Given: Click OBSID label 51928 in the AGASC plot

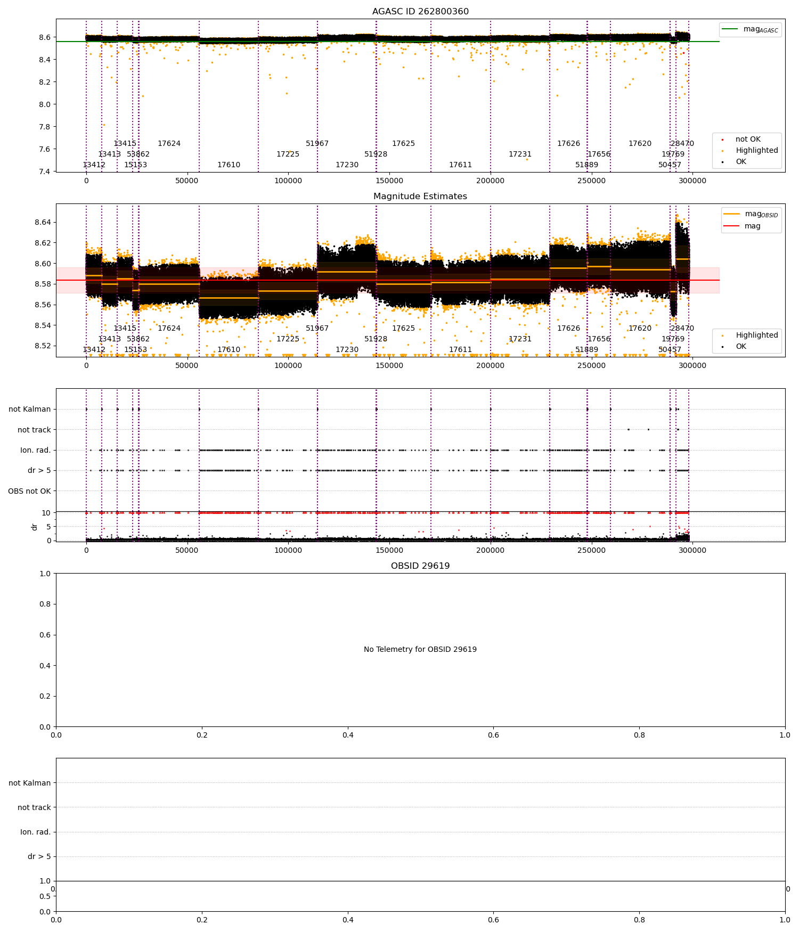Looking at the screenshot, I should [376, 154].
